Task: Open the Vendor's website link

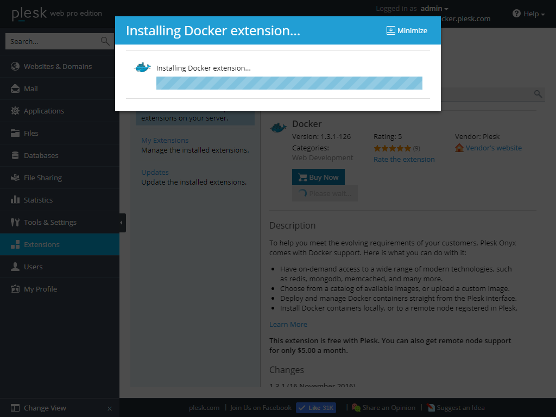Action: tap(494, 148)
